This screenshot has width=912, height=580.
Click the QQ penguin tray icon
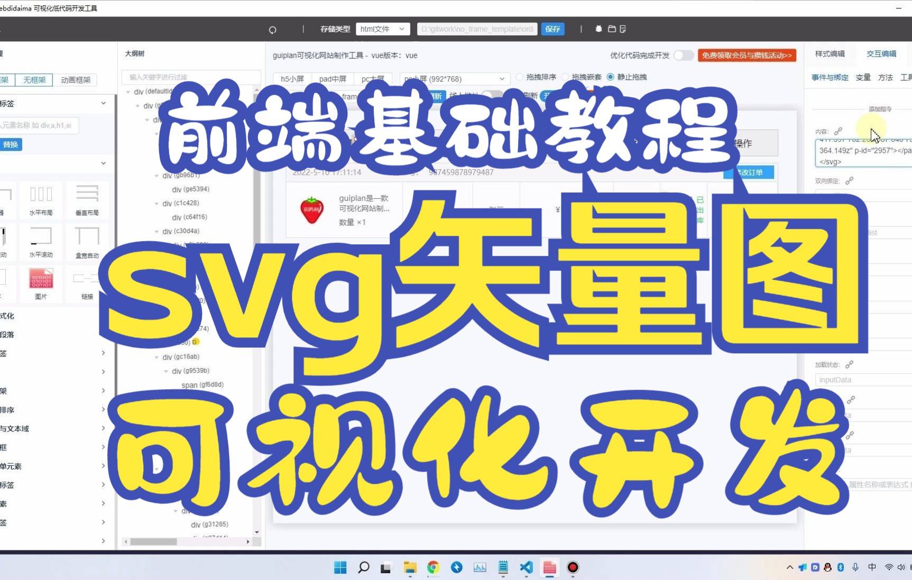(827, 567)
